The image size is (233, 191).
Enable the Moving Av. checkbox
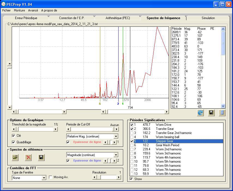[x=50, y=177]
